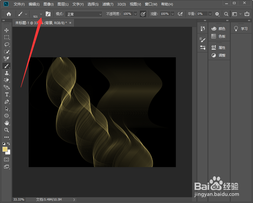
Task: Open the 调整 adjustments panel
Action: [219, 55]
